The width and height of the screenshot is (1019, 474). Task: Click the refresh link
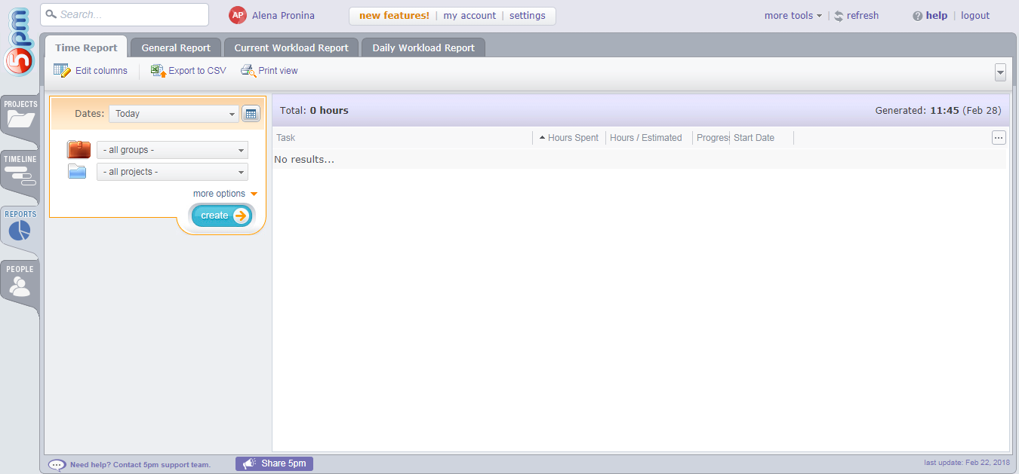click(x=856, y=16)
